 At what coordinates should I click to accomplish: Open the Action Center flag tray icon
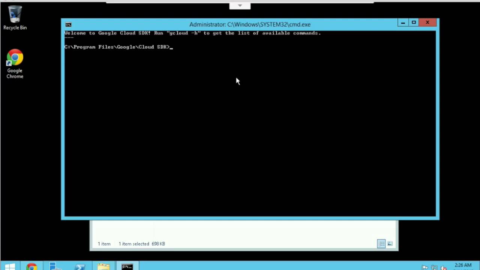point(425,267)
